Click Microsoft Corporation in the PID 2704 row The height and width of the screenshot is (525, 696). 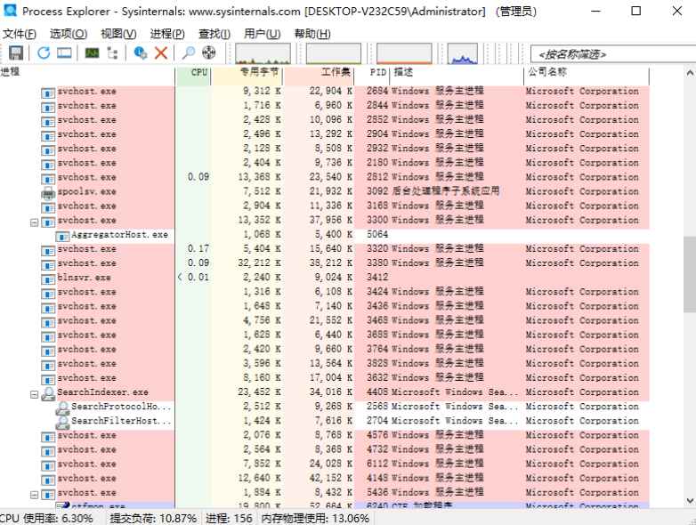(582, 421)
